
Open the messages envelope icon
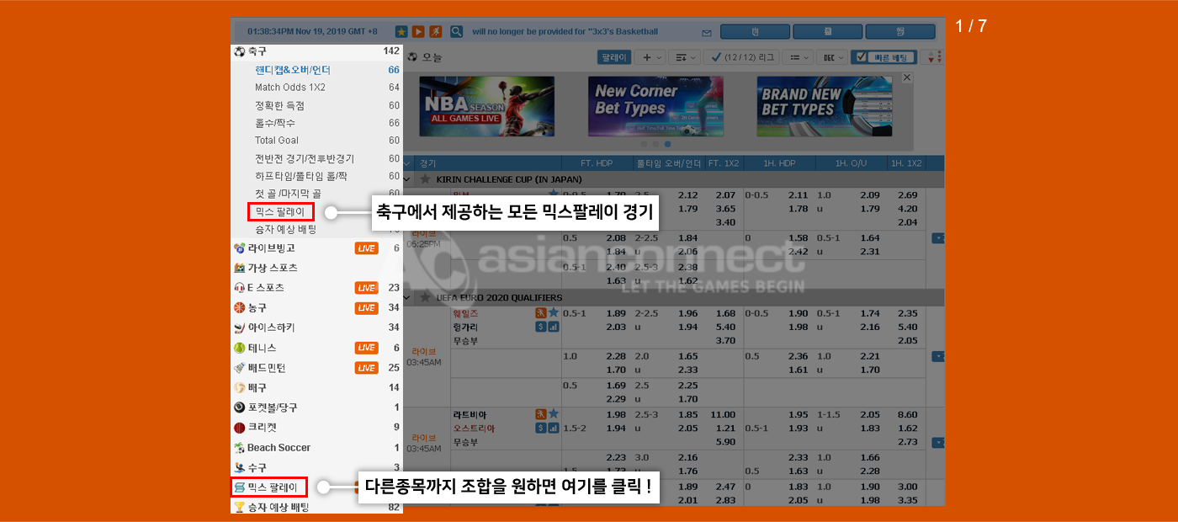pos(707,33)
